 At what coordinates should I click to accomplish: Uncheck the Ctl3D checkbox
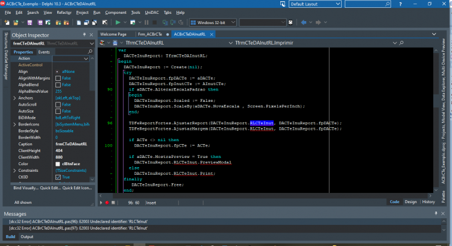[x=58, y=177]
